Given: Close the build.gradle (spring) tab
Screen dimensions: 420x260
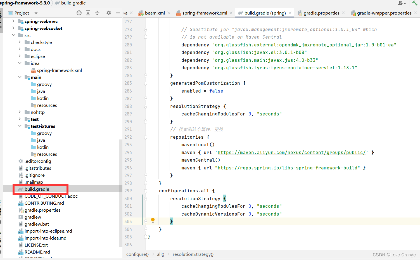Looking at the screenshot, I should (x=290, y=13).
